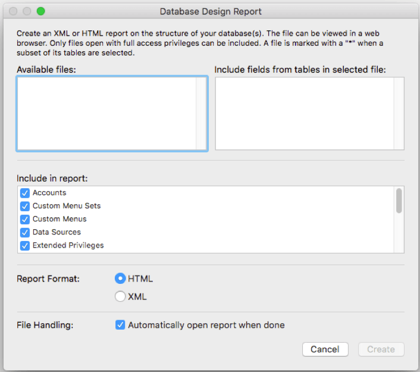Uncheck the Custom Menu Sets checkbox
The image size is (420, 372).
click(x=25, y=206)
